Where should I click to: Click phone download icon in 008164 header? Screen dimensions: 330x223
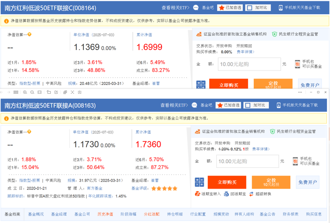coord(280,8)
